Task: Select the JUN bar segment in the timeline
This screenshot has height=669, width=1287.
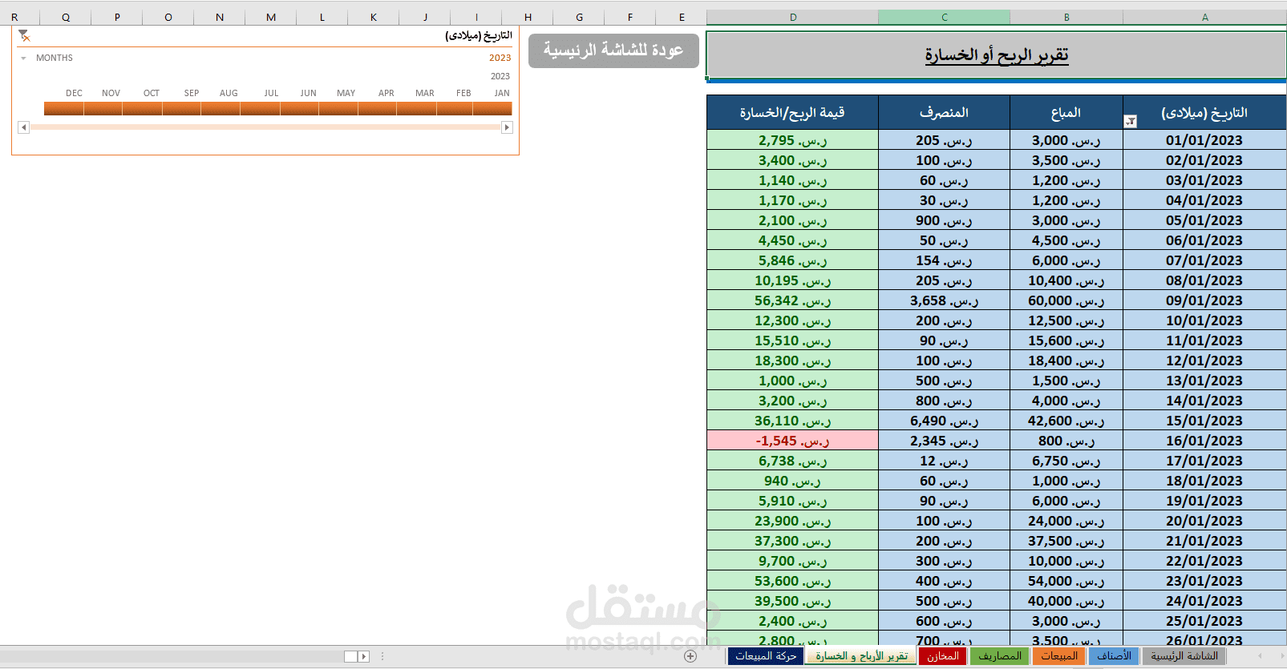Action: (x=299, y=109)
